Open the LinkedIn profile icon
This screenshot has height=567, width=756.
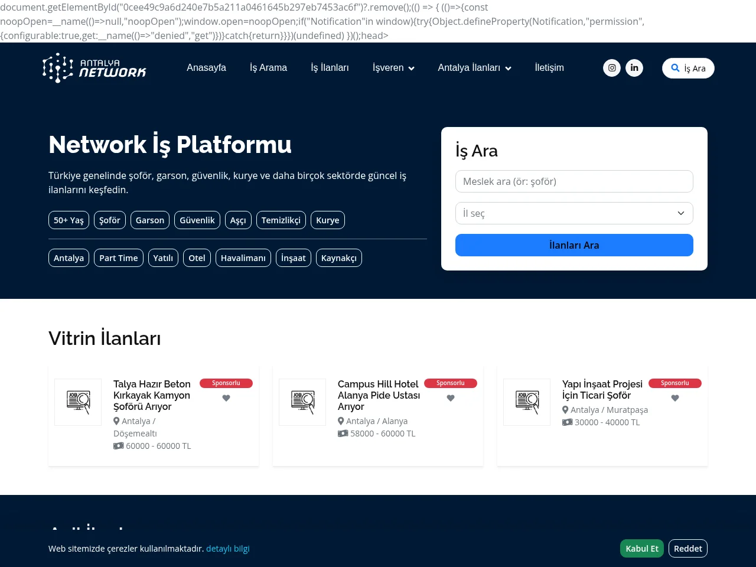(x=634, y=68)
